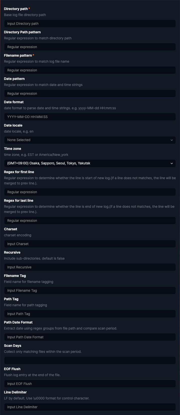
Task: Click the Regex for last line input
Action: point(90,220)
